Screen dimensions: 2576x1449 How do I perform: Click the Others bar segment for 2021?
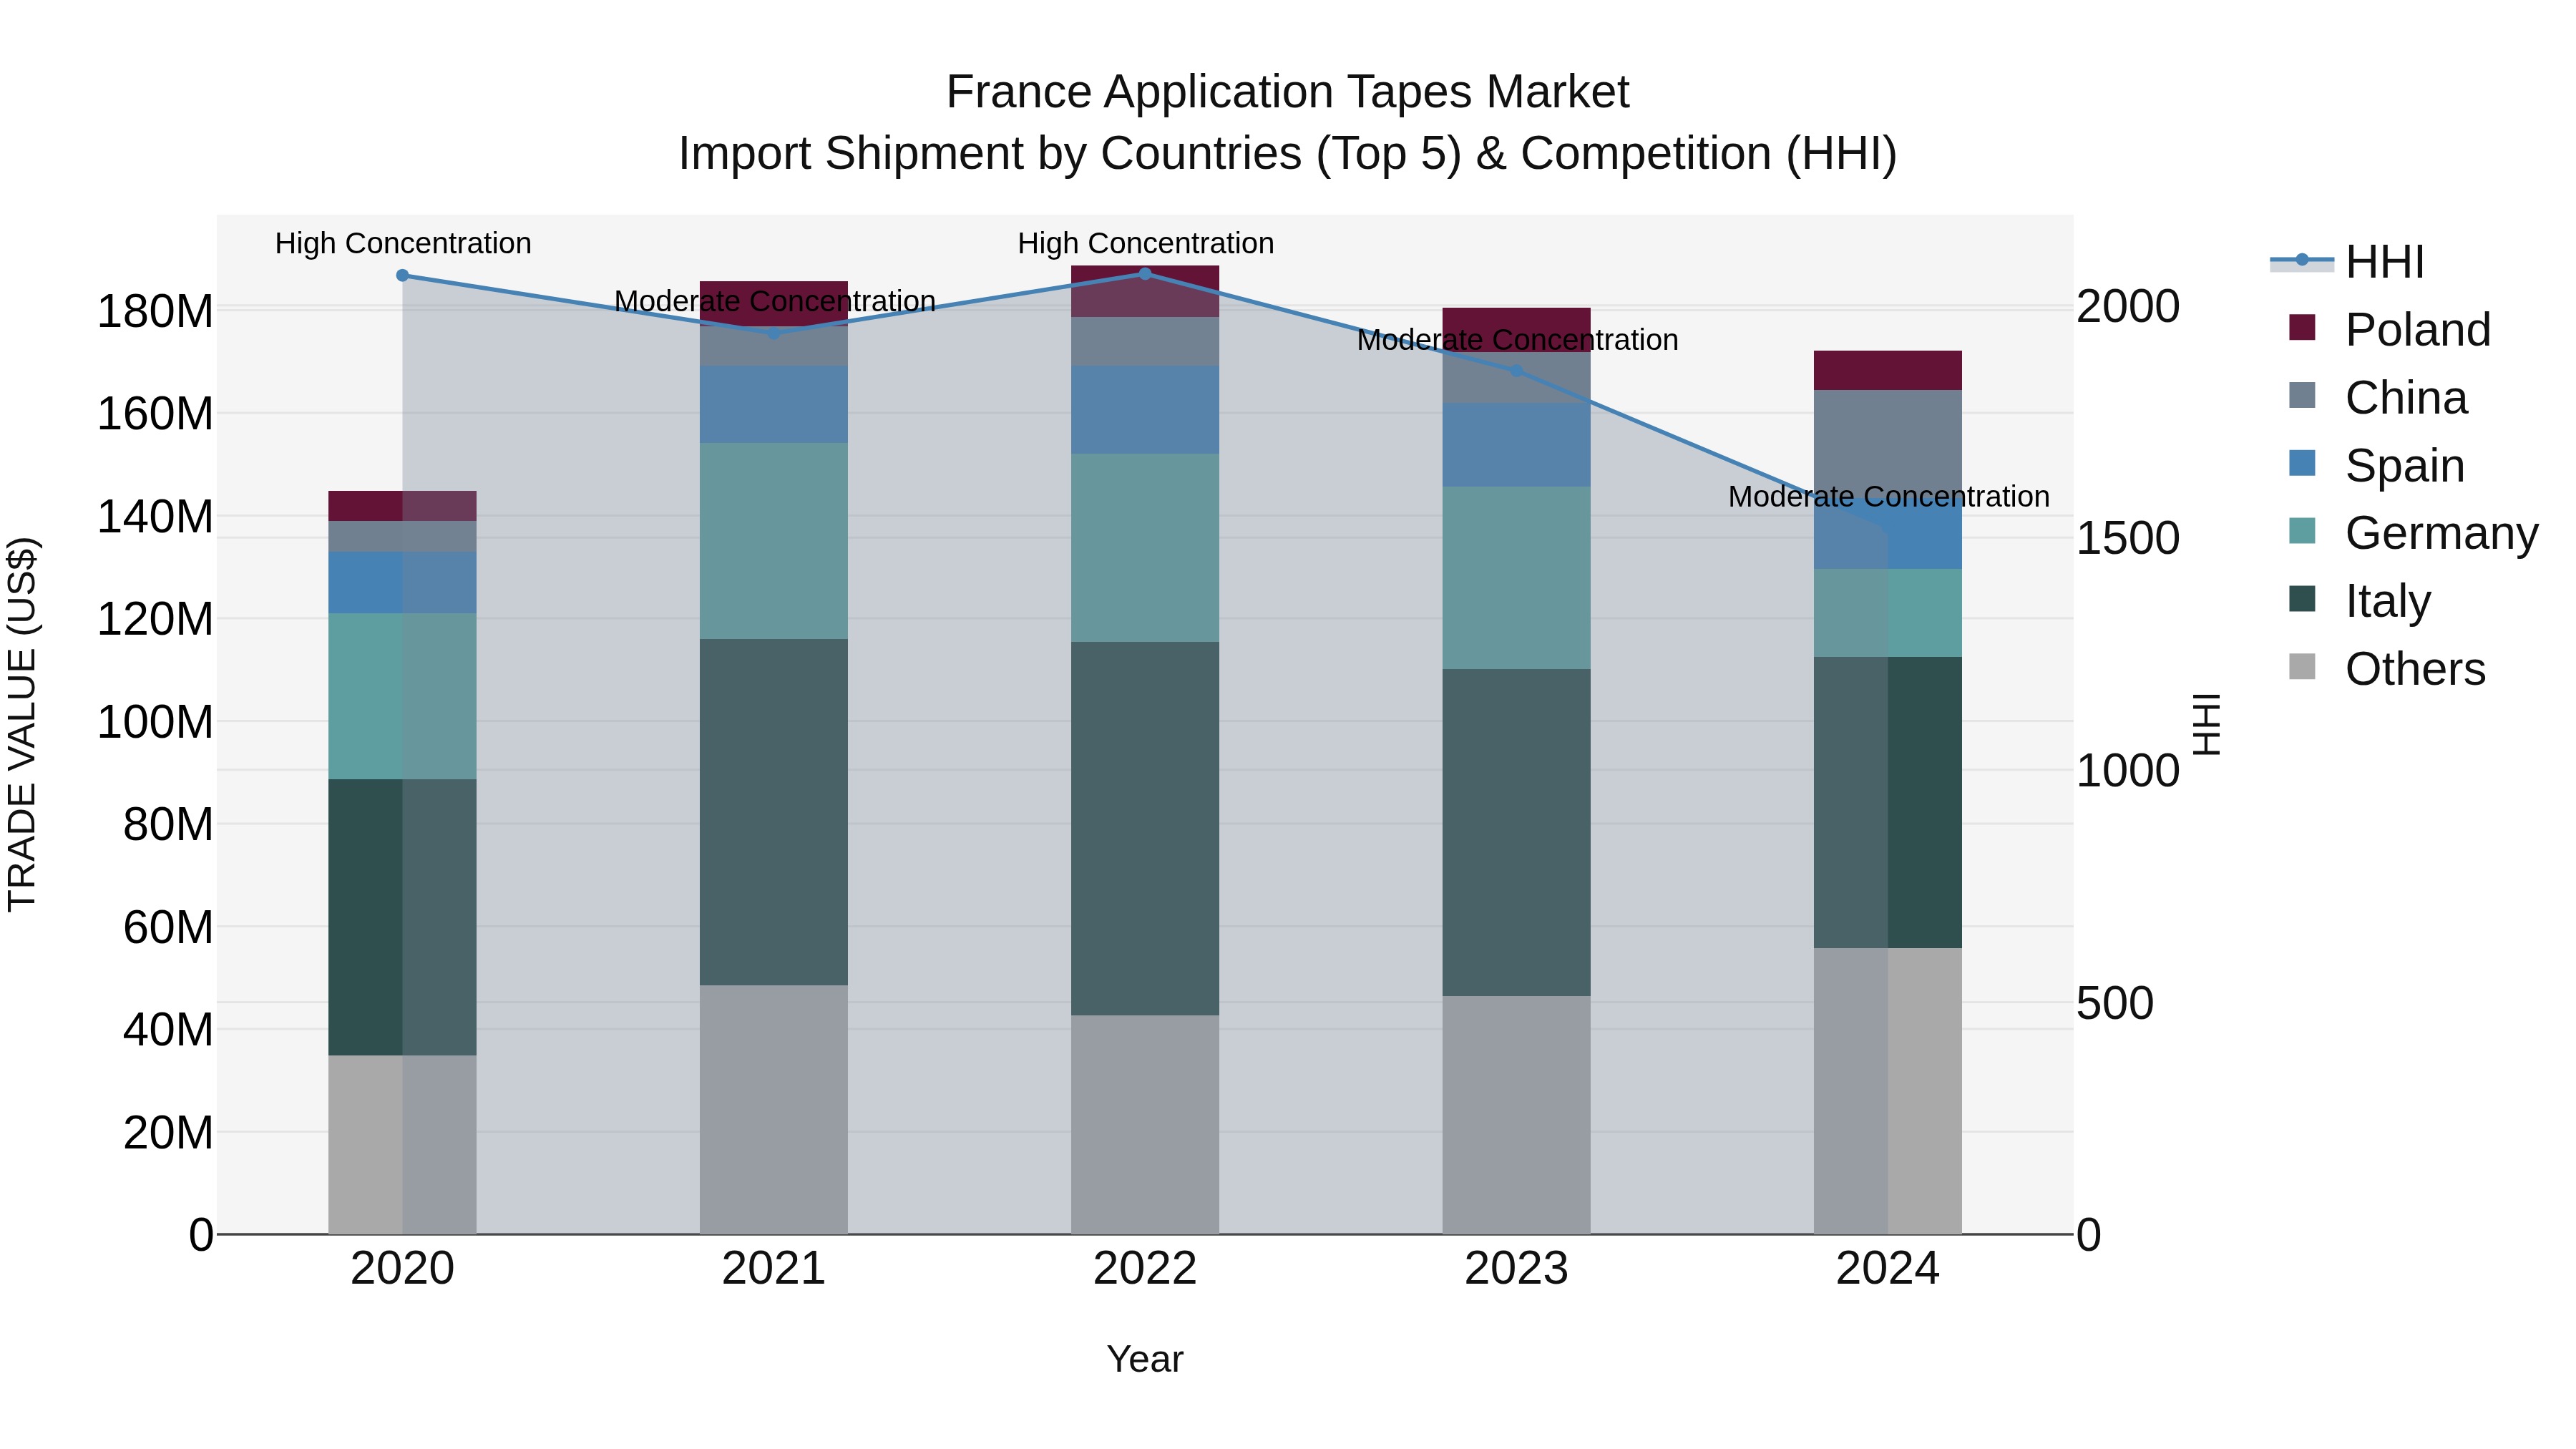[x=774, y=1110]
